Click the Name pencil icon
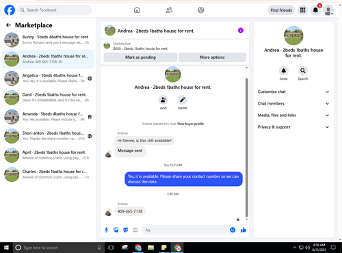342x253 pixels. point(183,100)
